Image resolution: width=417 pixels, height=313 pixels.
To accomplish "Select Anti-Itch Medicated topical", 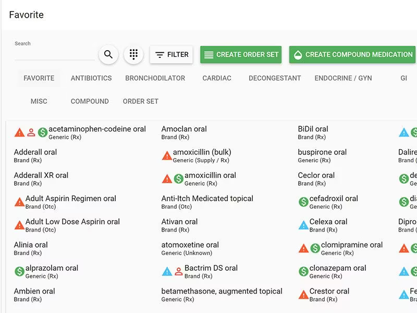I will (207, 202).
